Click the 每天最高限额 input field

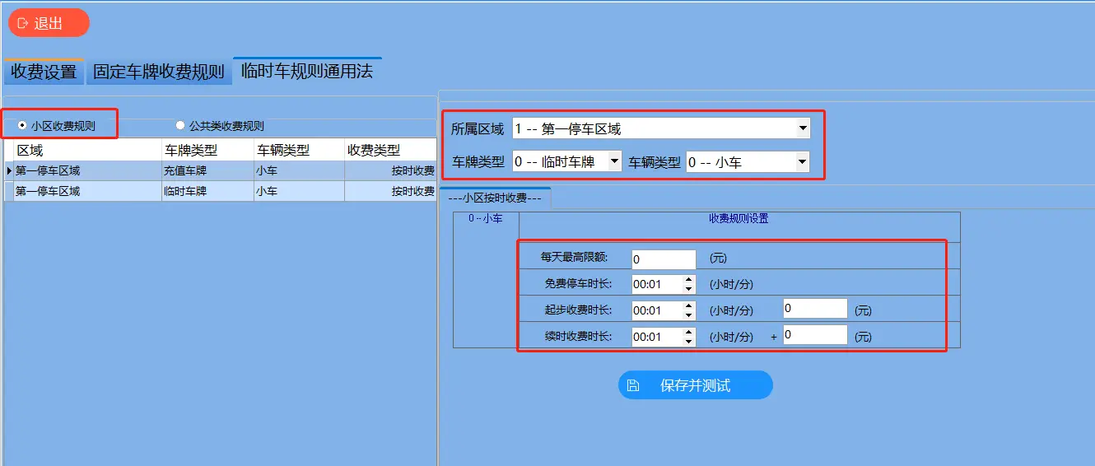664,259
